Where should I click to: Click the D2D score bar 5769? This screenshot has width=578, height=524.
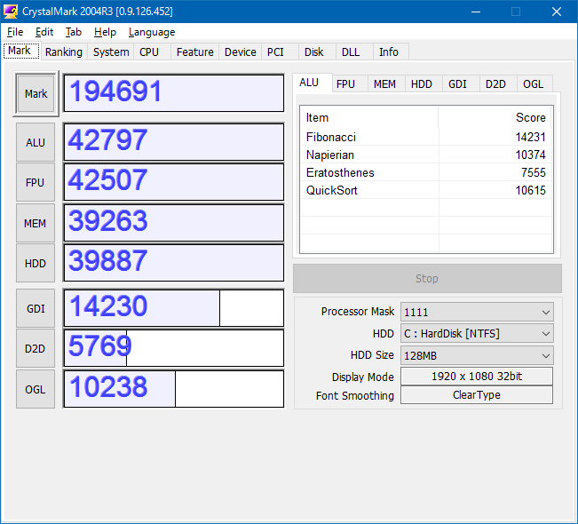pos(174,348)
